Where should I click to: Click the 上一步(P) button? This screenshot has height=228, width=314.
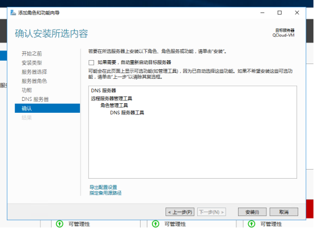(x=180, y=212)
